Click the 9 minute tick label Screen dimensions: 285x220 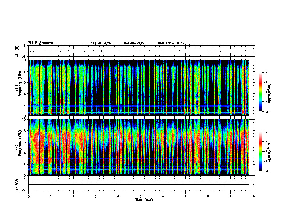click(230, 196)
